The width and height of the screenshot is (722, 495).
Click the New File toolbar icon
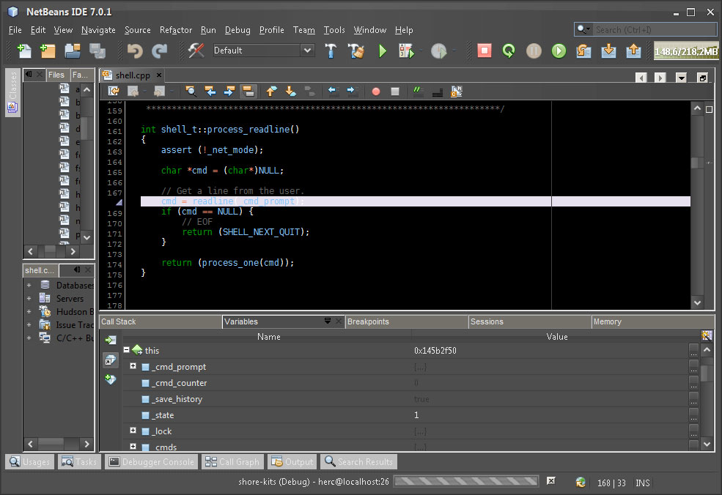point(23,51)
